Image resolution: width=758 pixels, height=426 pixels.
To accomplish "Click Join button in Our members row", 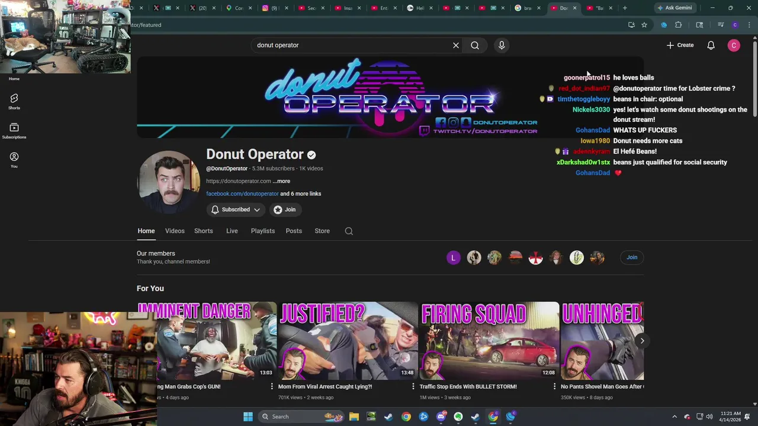I will [x=632, y=257].
